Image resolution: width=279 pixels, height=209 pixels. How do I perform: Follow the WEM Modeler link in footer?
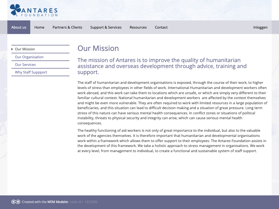point(58,202)
